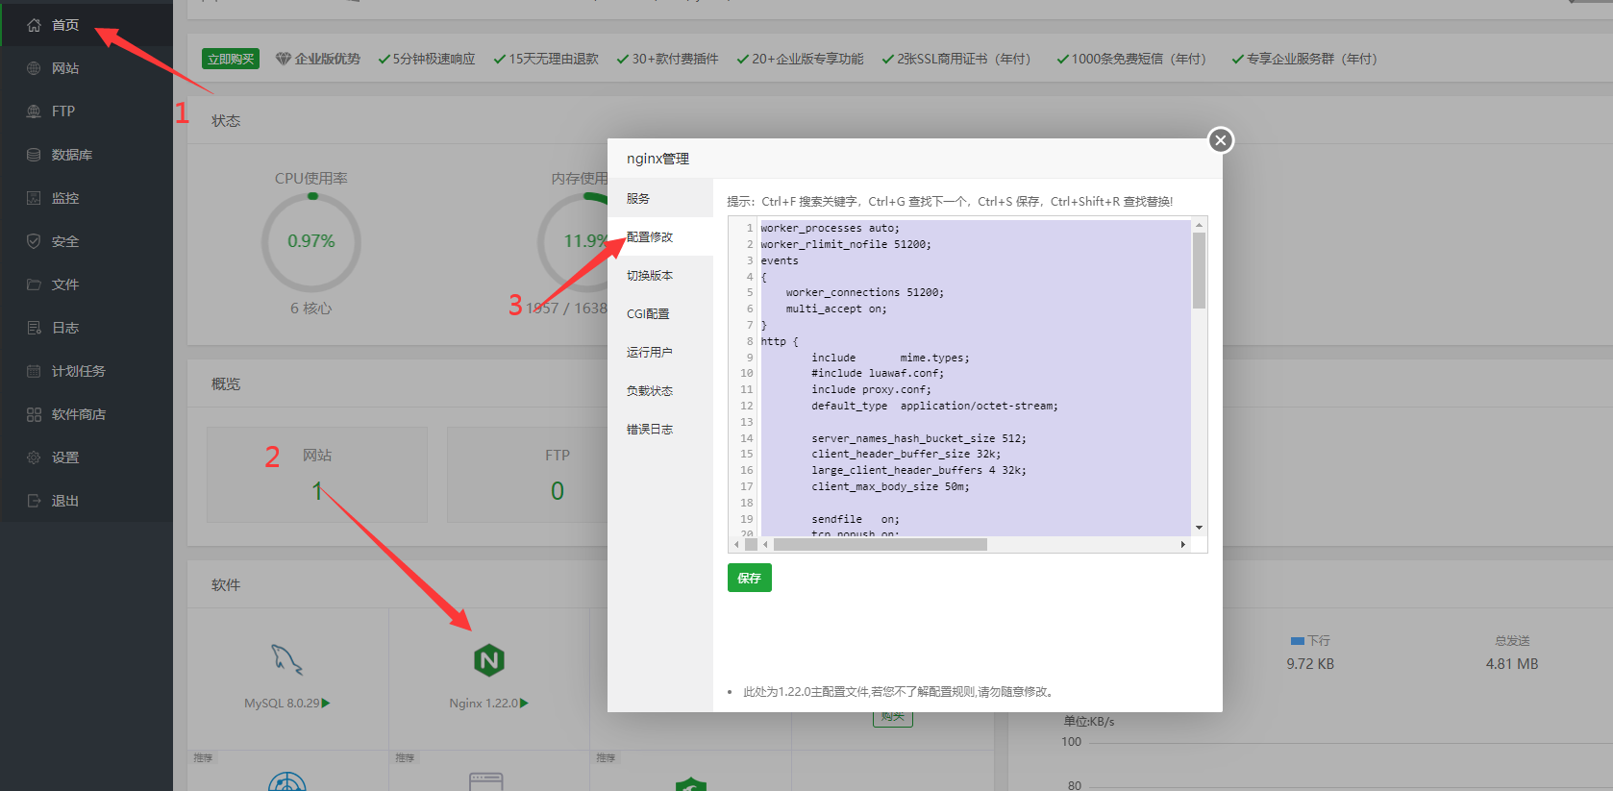
Task: Select the 配置修改 tab
Action: click(660, 236)
